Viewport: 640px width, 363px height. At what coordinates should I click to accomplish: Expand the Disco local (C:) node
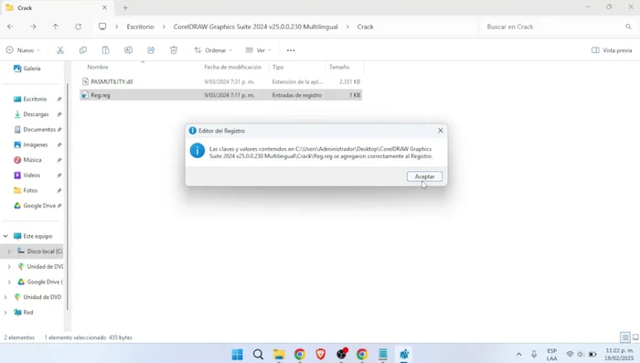point(9,251)
